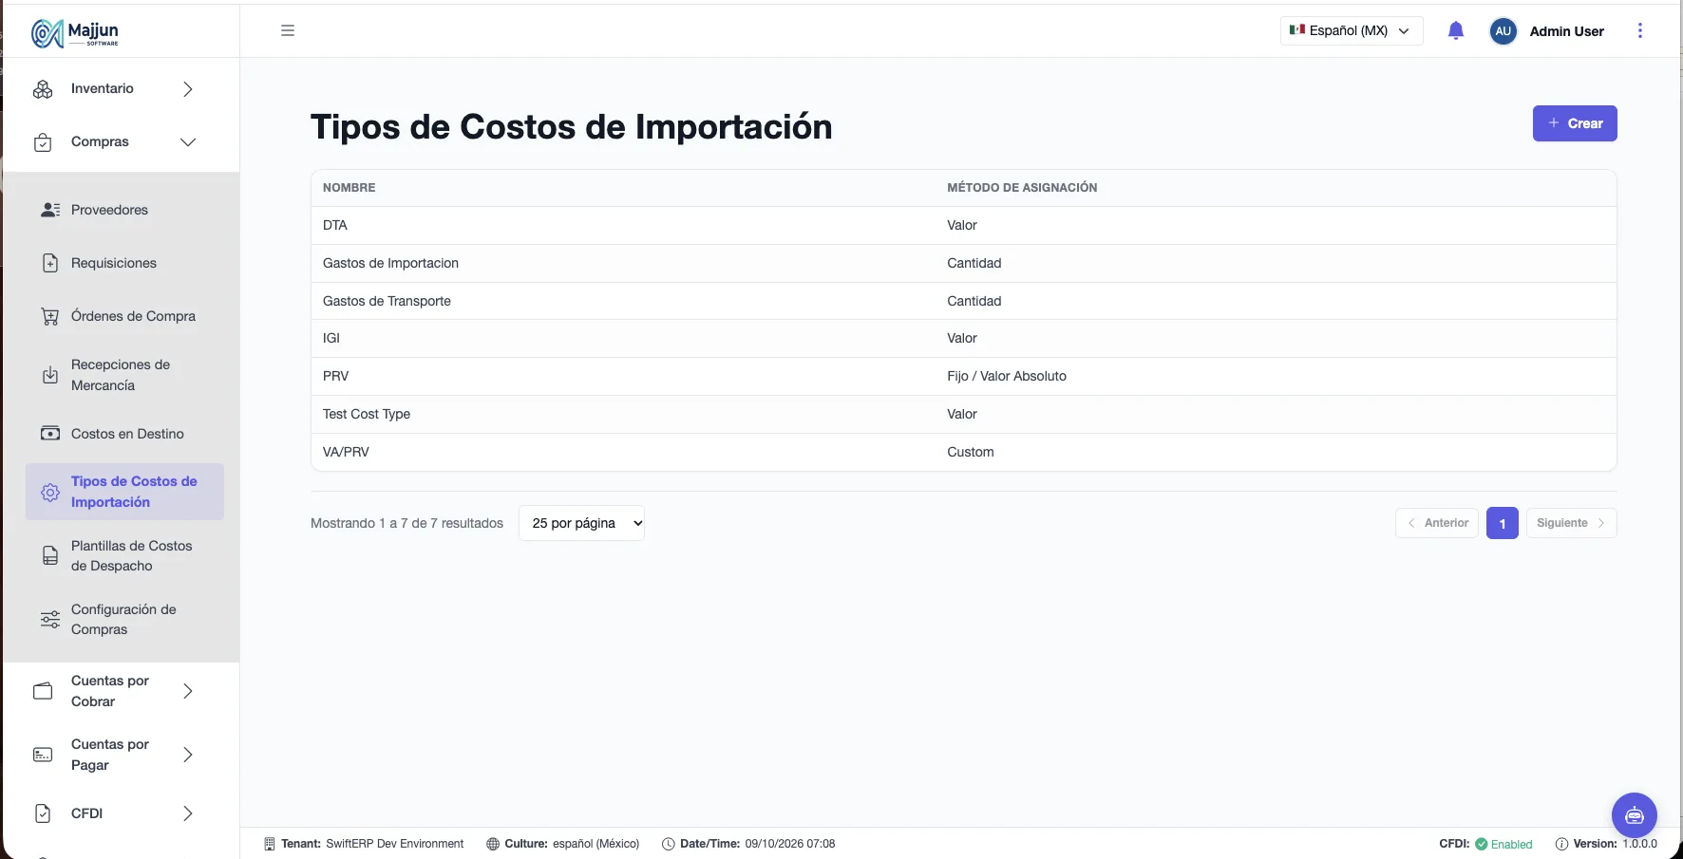
Task: Click Gastos de Importacion row
Action: tap(964, 263)
